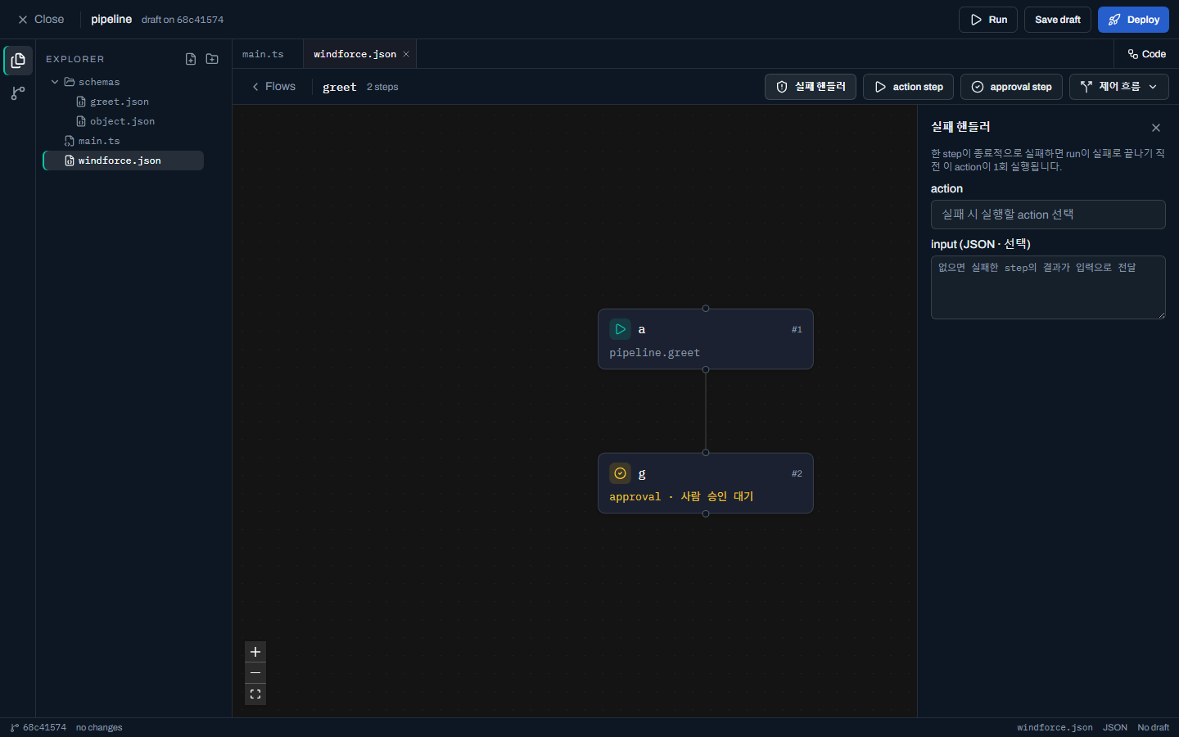Open the Explorer files panel icon
1179x737 pixels.
(18, 61)
